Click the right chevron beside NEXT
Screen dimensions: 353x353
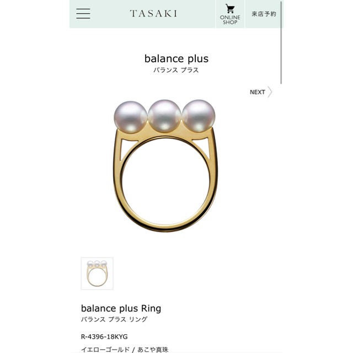tap(270, 92)
